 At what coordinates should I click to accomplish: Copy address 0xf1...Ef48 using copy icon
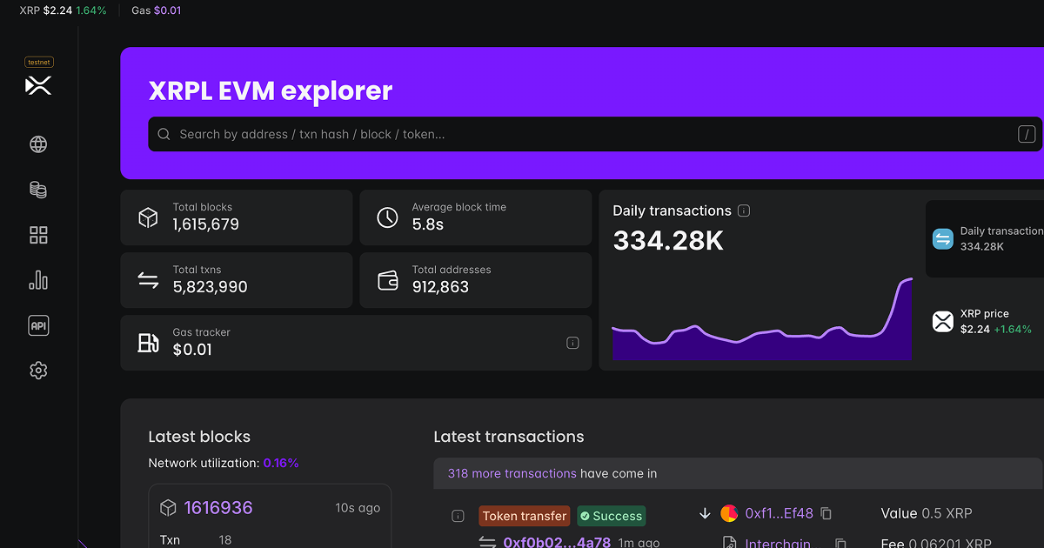825,513
